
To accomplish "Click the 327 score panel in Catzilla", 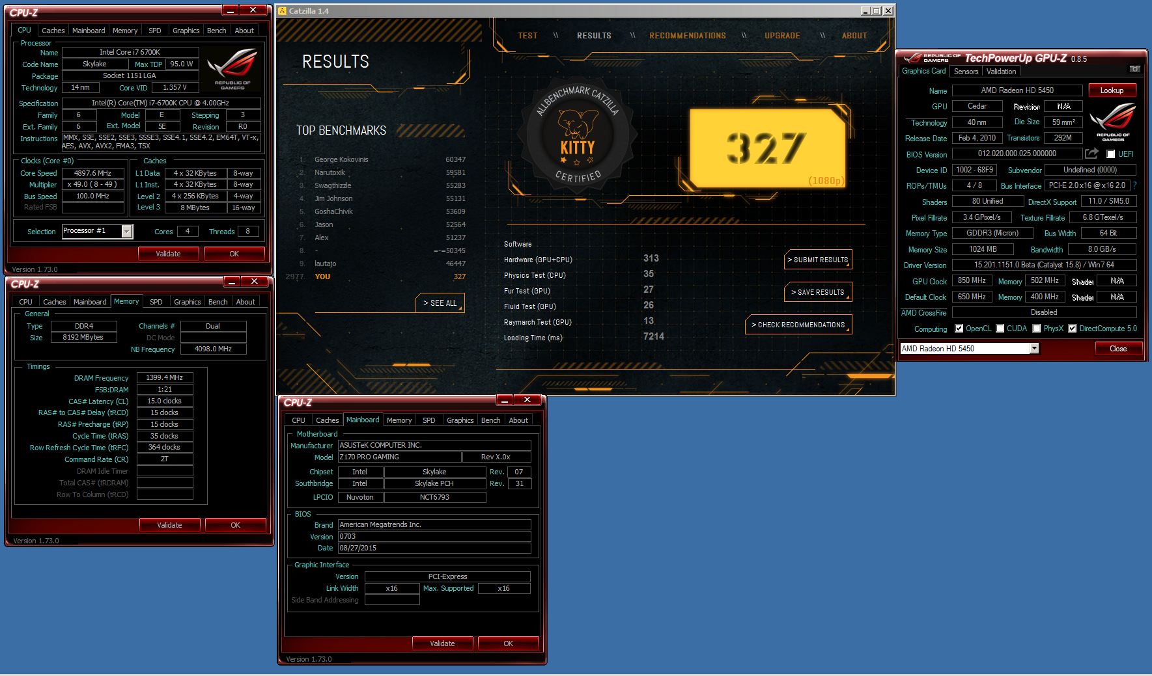I will pos(768,148).
